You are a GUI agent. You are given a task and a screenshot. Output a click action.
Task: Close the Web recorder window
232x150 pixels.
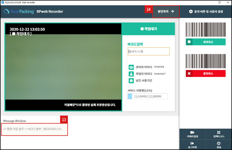coord(228,2)
